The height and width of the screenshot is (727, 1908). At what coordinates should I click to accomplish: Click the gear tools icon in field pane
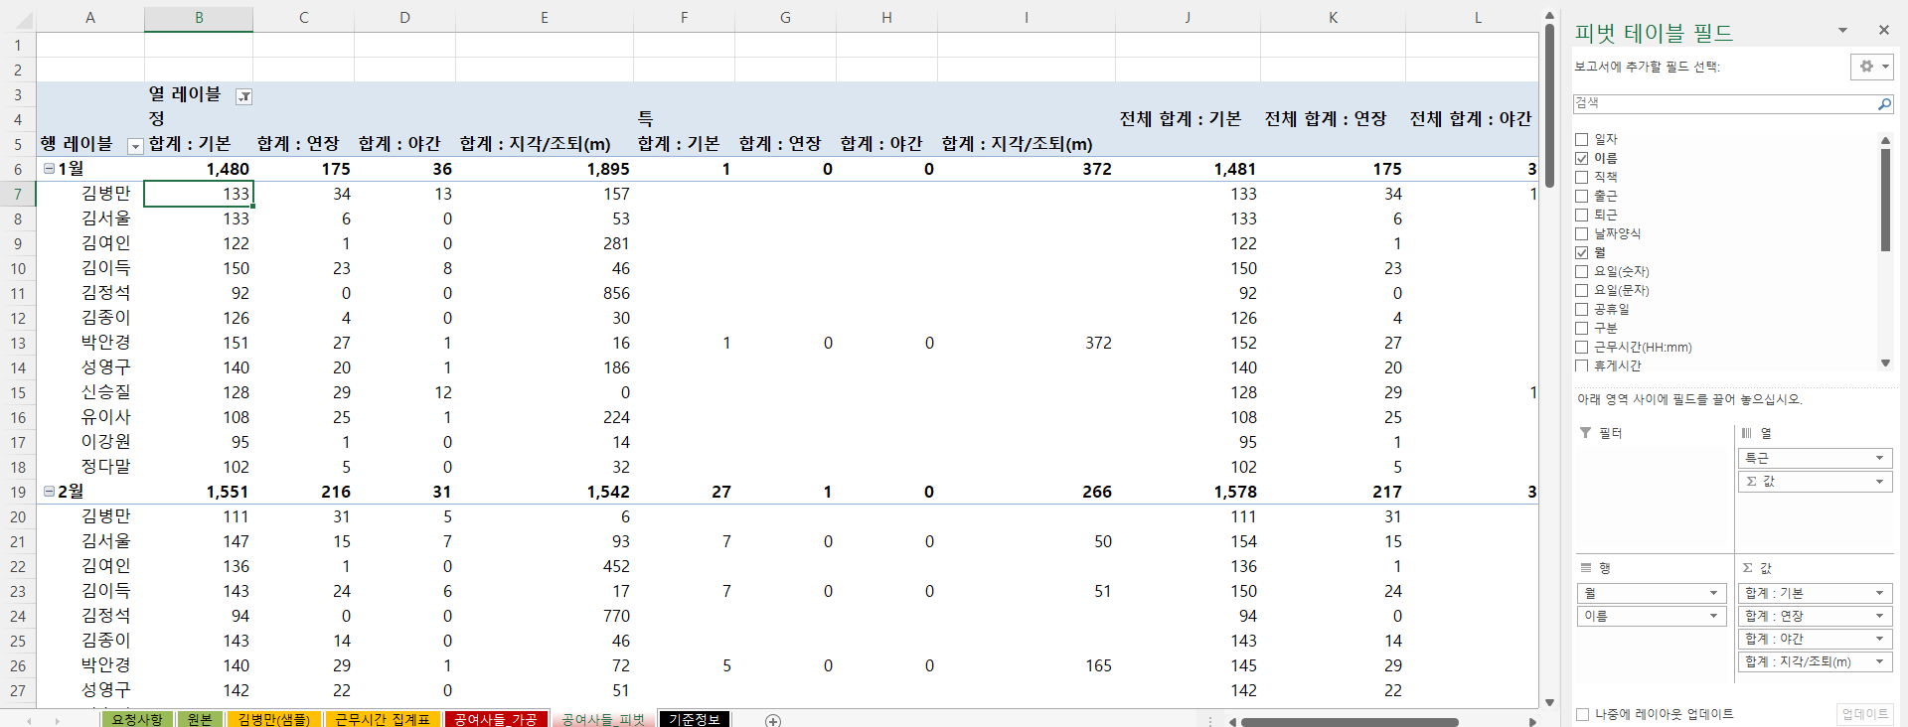pyautogui.click(x=1866, y=67)
